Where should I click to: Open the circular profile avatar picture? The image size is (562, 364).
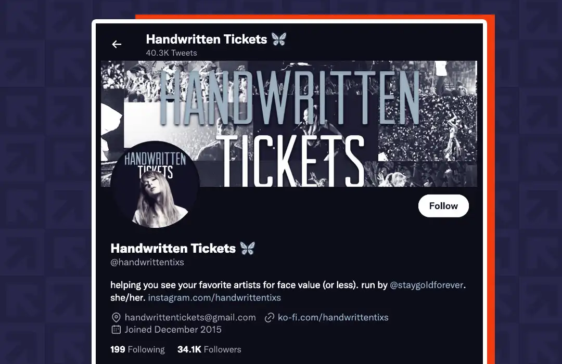point(155,185)
